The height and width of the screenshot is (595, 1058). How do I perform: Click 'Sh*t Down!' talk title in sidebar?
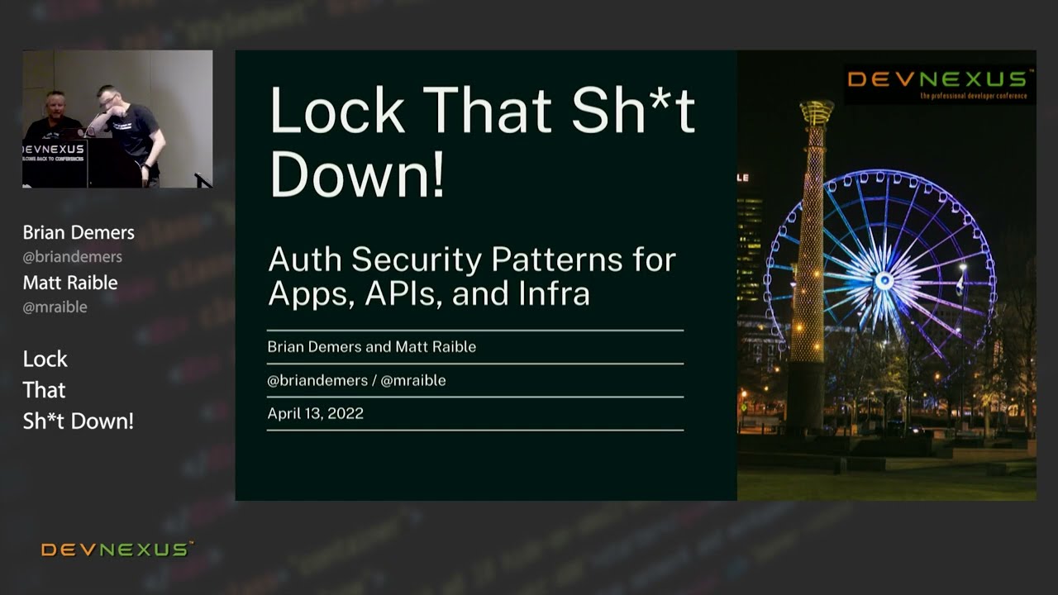point(79,421)
